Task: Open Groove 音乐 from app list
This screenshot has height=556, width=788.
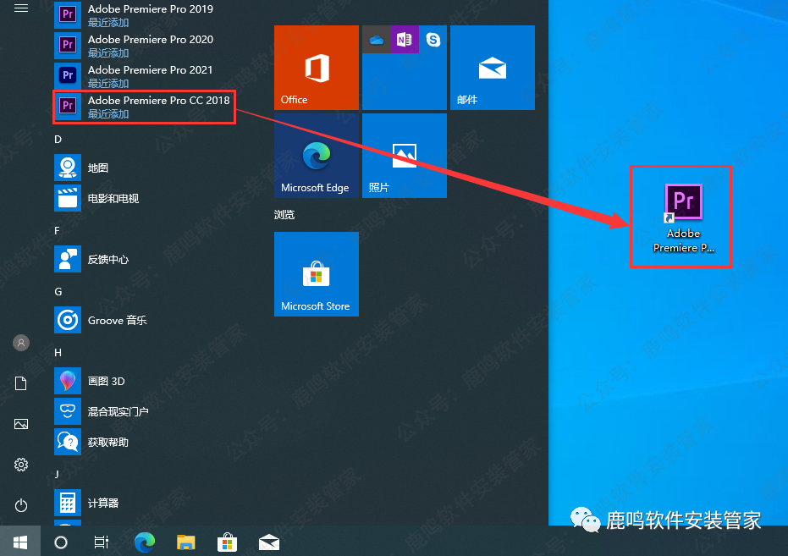Action: point(117,321)
